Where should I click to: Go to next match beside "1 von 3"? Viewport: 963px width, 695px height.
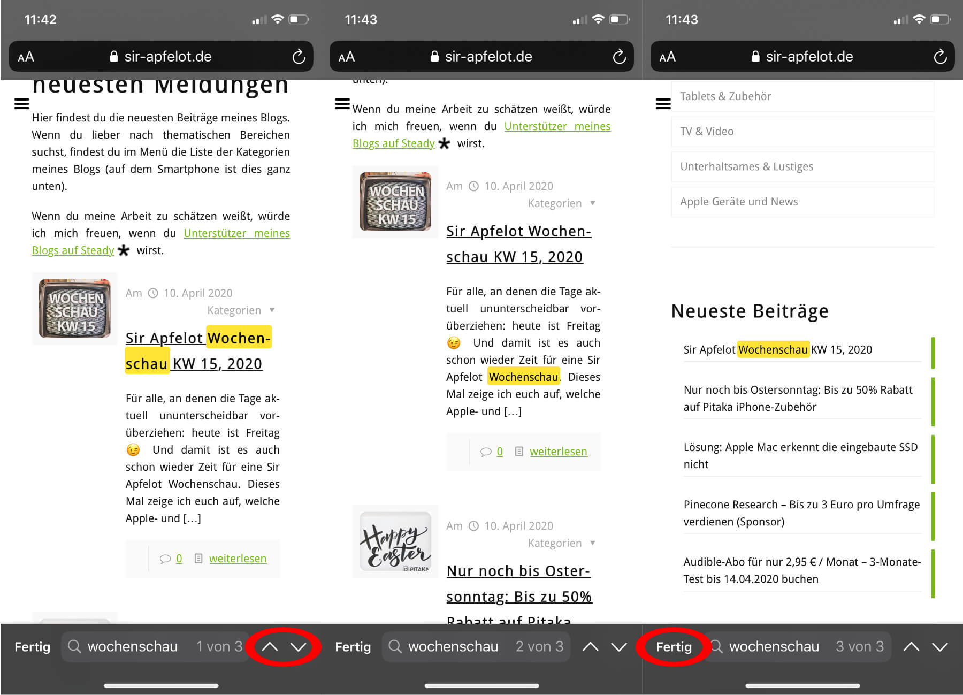click(x=299, y=647)
